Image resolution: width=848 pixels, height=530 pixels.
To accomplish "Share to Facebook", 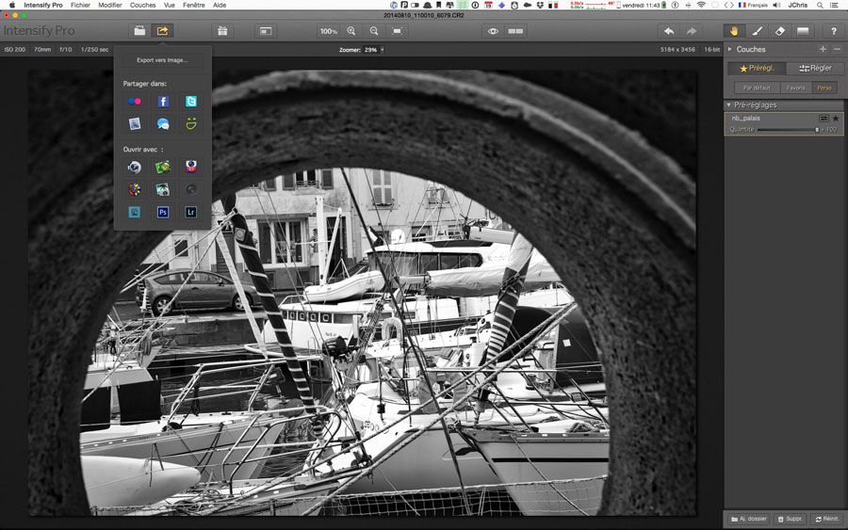I will coord(163,101).
